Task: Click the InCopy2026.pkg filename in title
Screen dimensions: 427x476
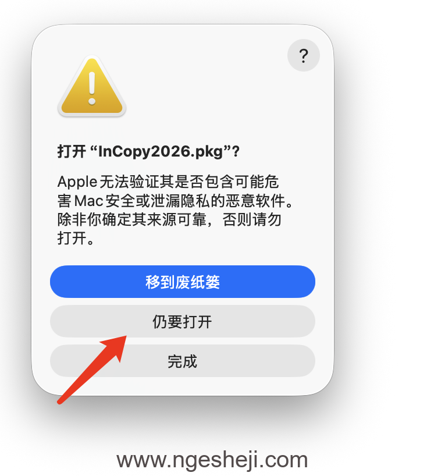Action: (161, 151)
